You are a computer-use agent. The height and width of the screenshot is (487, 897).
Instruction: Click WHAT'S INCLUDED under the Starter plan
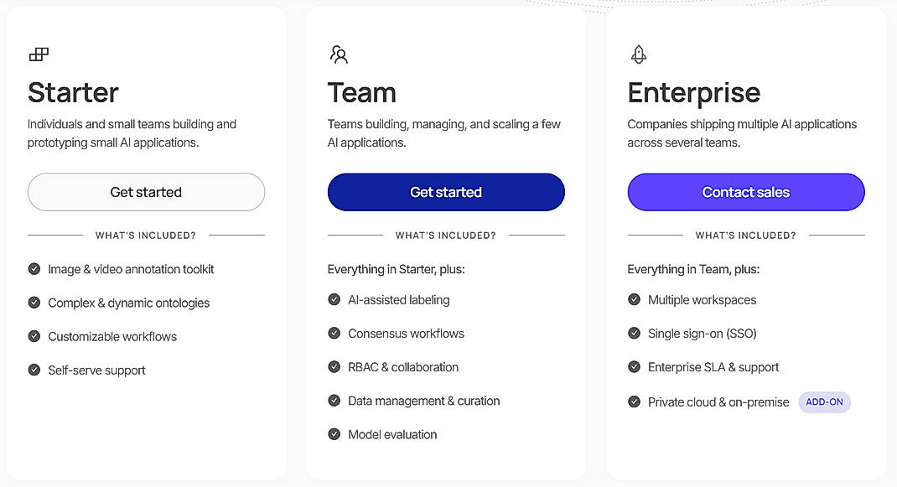pyautogui.click(x=145, y=236)
